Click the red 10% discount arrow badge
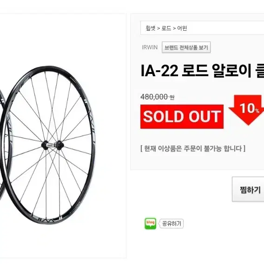 click(248, 110)
